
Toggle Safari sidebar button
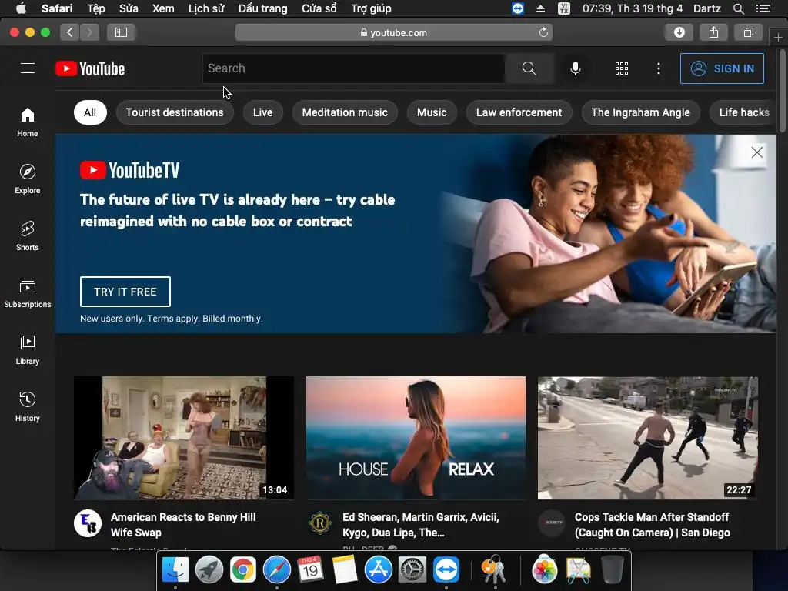(x=121, y=32)
